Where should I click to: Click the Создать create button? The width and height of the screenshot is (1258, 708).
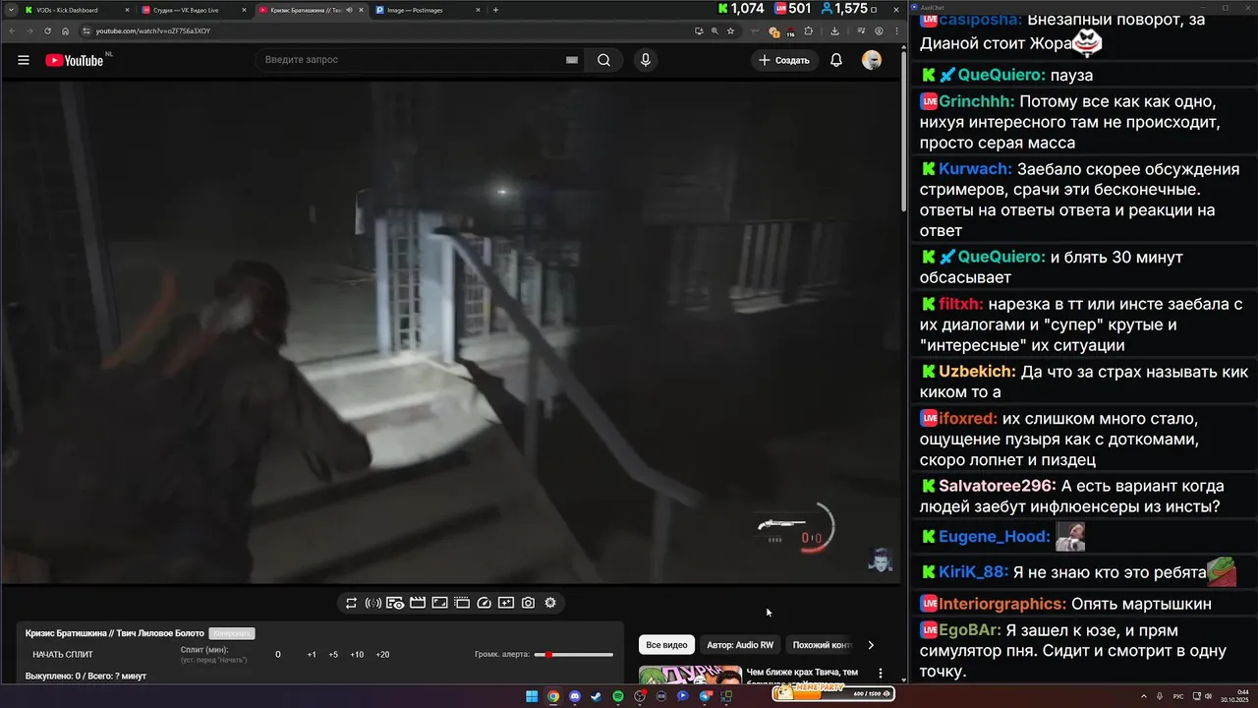(783, 60)
